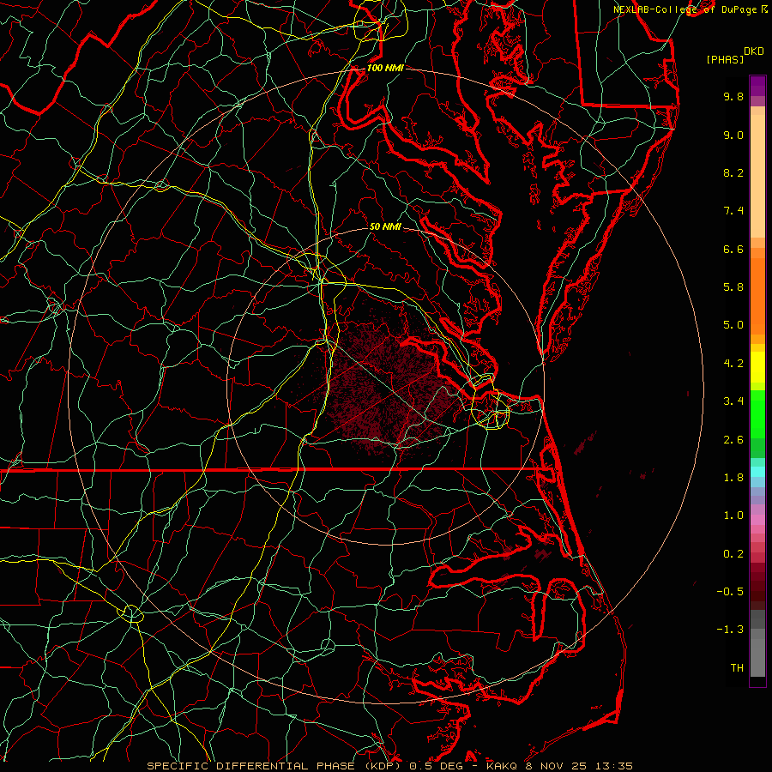The width and height of the screenshot is (772, 772).
Task: Click the -1.3 legend value
Action: [730, 630]
